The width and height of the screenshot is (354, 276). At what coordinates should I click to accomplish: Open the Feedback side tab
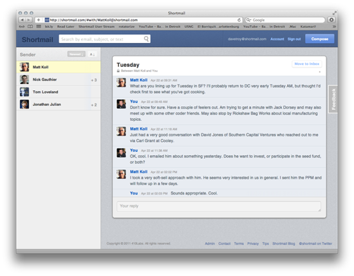click(333, 99)
